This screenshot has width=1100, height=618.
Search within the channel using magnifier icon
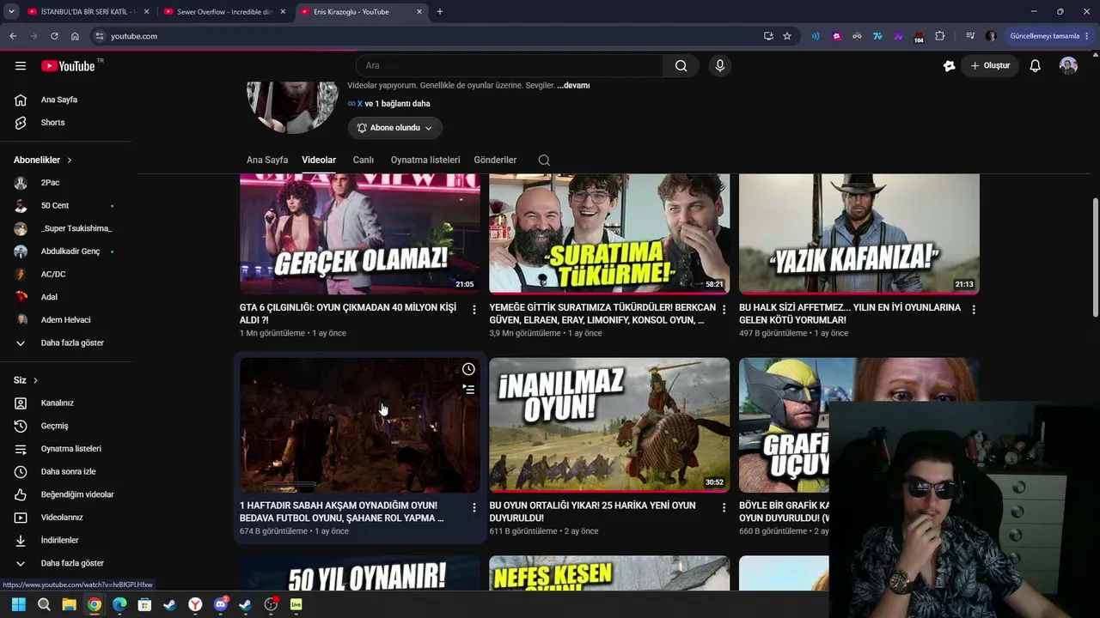(x=544, y=161)
